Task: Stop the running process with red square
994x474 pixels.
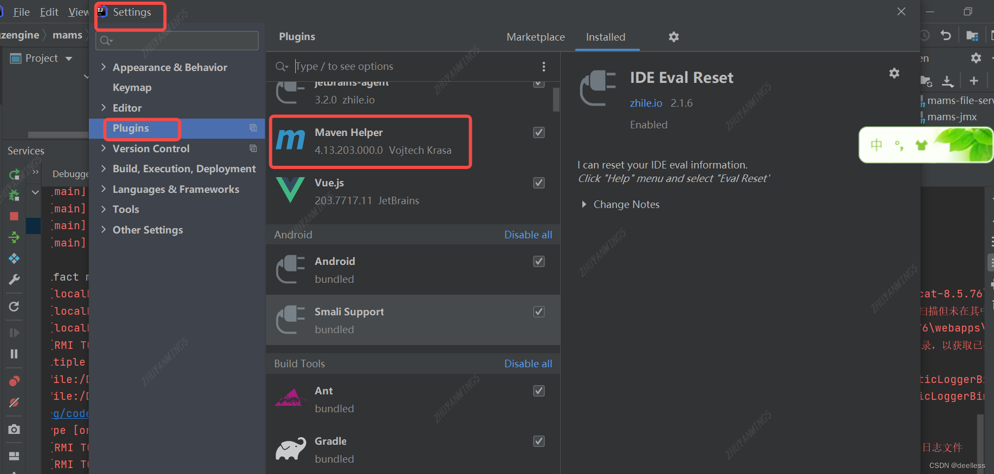Action: pos(14,216)
